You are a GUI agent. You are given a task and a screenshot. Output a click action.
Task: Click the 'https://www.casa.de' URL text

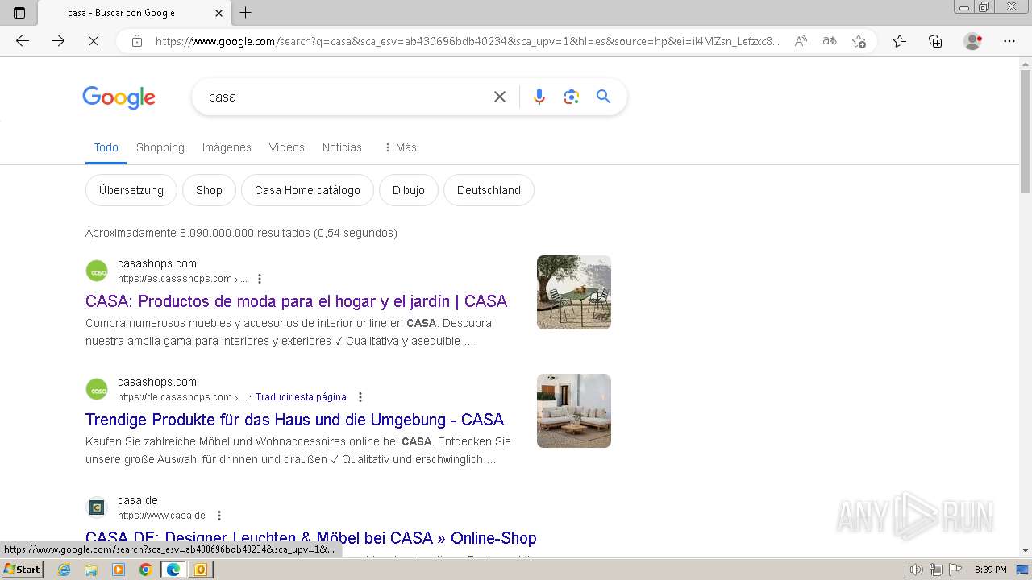coord(161,516)
